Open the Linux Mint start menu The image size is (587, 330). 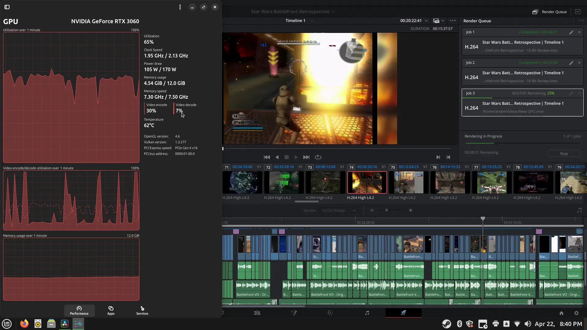coord(7,324)
